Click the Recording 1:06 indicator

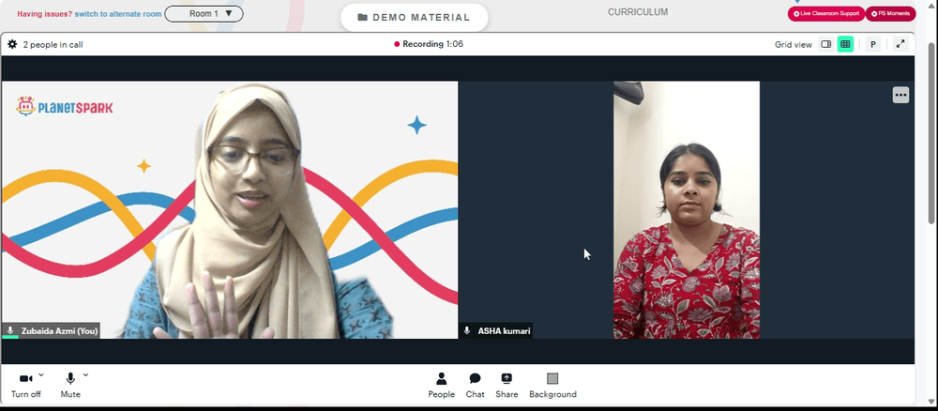429,44
